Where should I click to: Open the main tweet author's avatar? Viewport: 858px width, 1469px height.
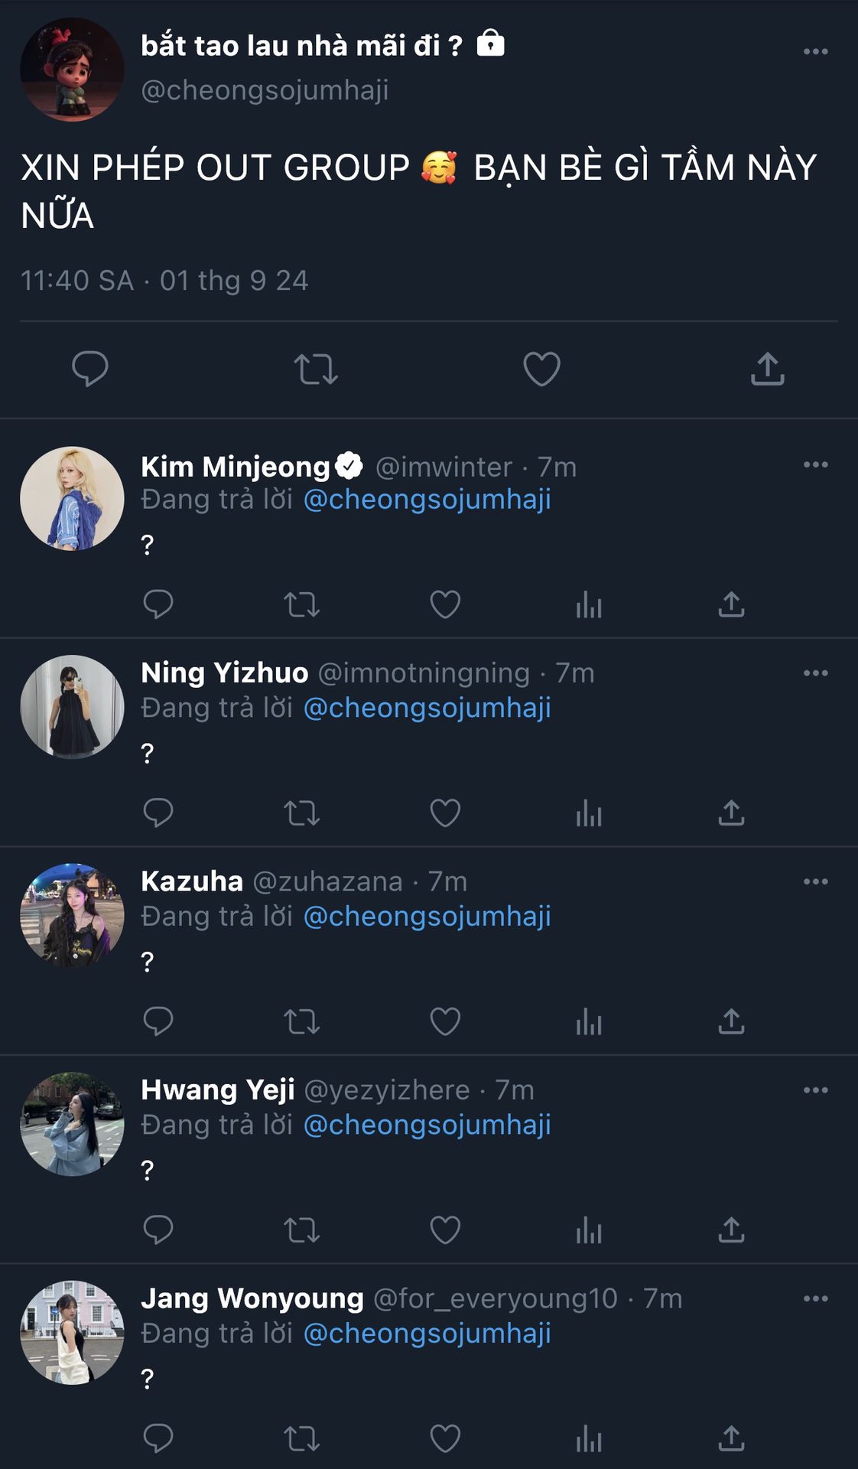(x=72, y=70)
